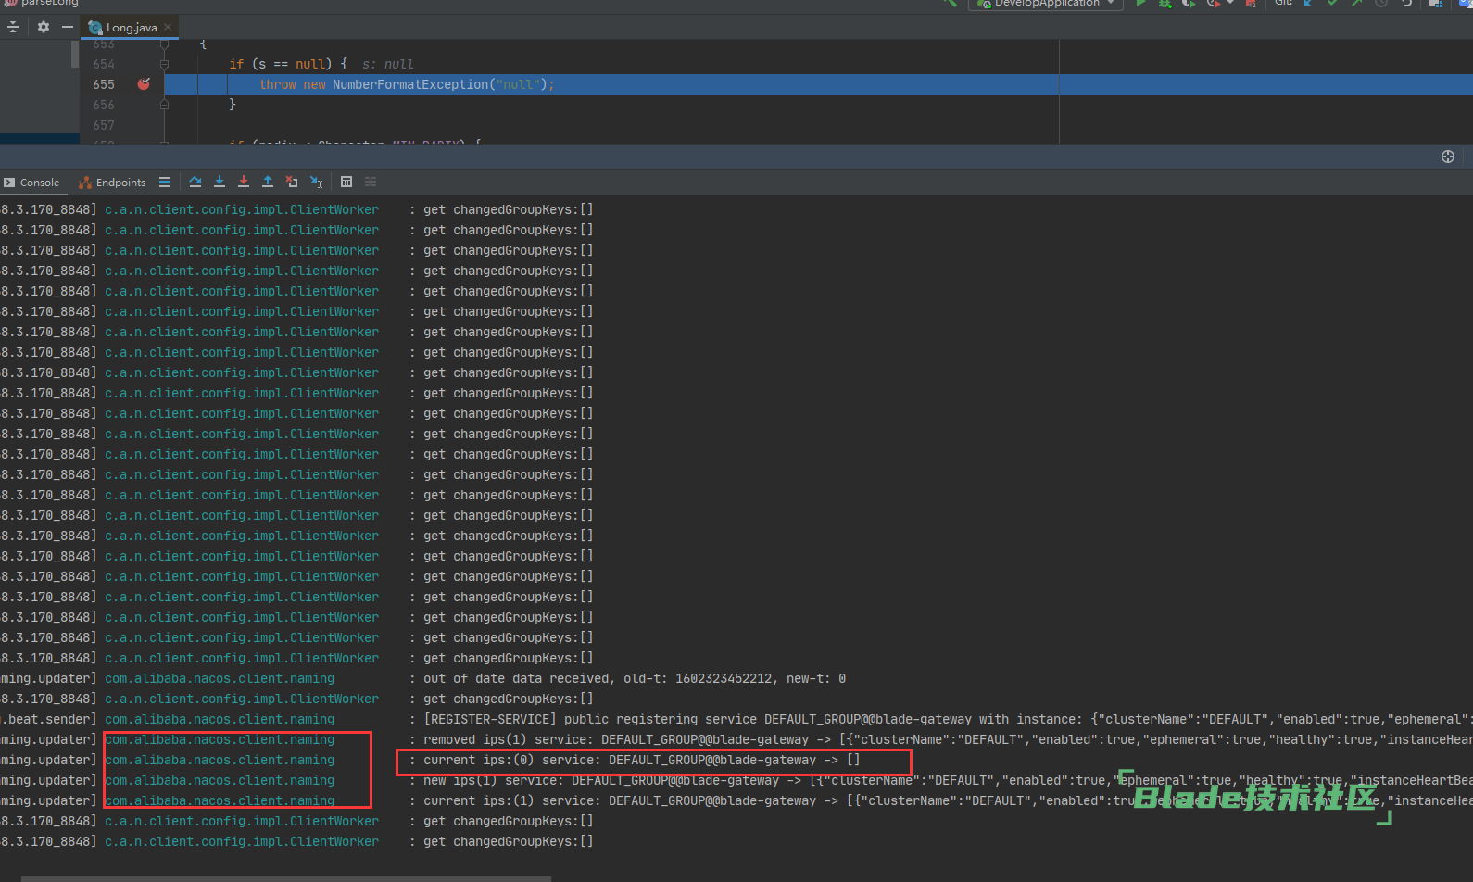Click the Run to Cursor icon
This screenshot has height=882, width=1473.
[317, 182]
